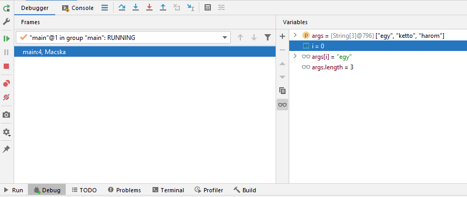Image resolution: width=467 pixels, height=197 pixels.
Task: Resume program with green play icon
Action: [x=6, y=38]
